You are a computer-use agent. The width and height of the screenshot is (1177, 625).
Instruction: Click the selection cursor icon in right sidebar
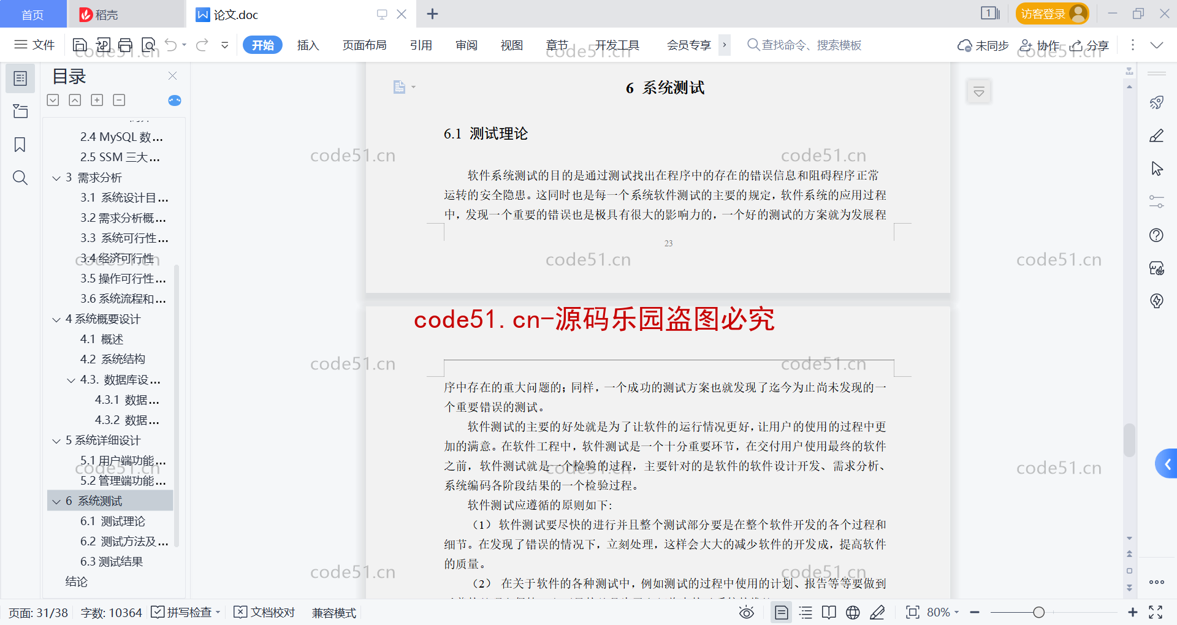tap(1156, 169)
